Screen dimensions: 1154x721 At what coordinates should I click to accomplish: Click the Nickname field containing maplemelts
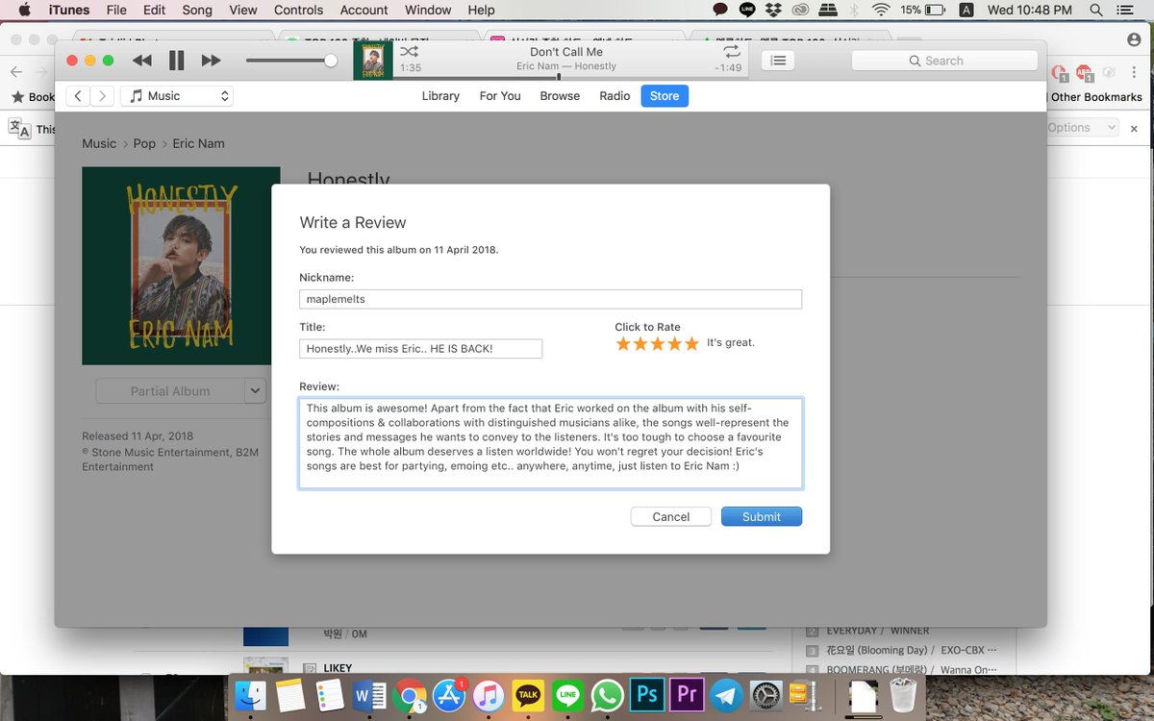tap(550, 299)
